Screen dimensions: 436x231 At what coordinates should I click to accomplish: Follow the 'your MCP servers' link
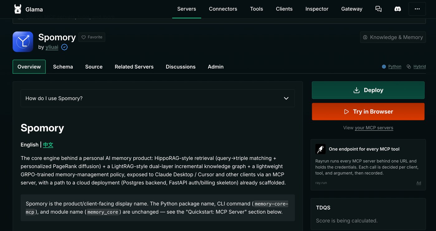pyautogui.click(x=374, y=128)
